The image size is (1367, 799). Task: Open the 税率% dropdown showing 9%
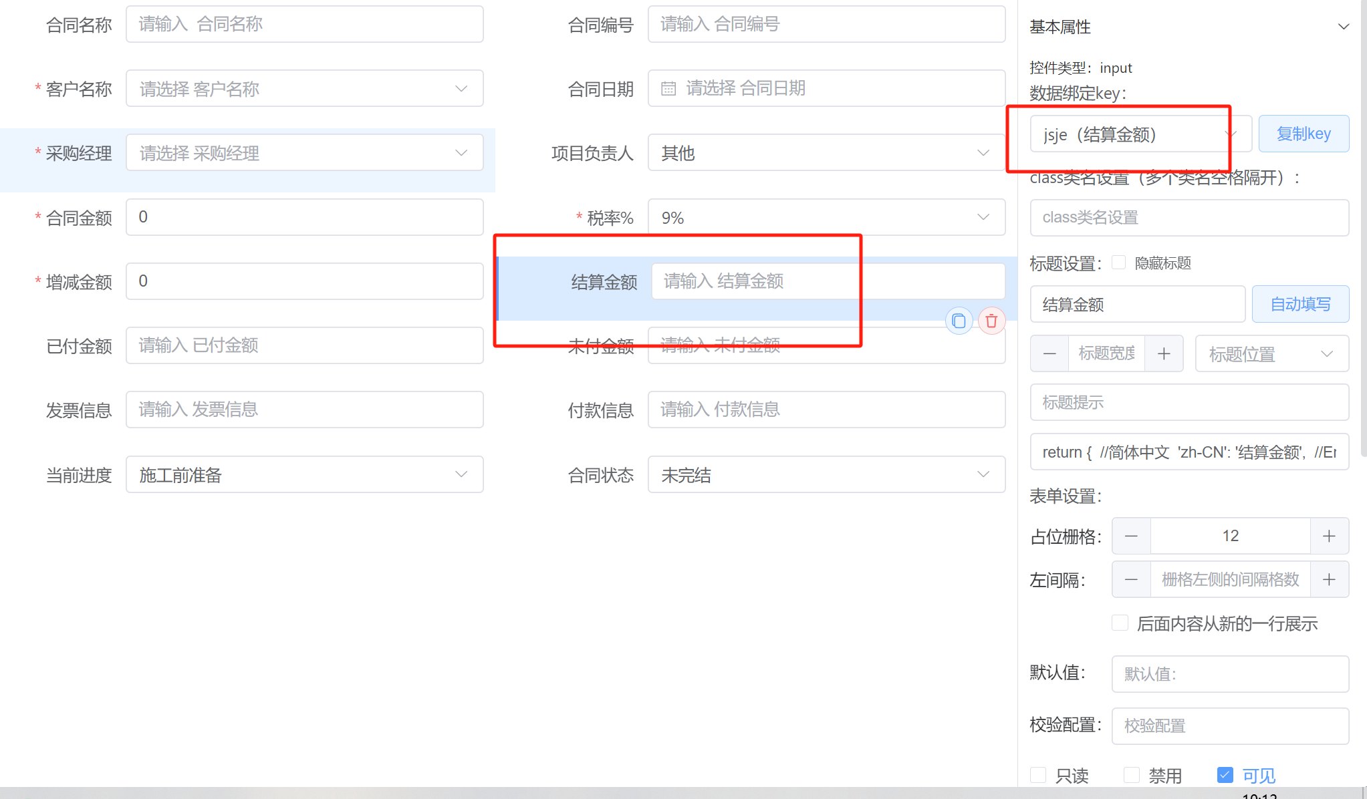click(x=826, y=218)
